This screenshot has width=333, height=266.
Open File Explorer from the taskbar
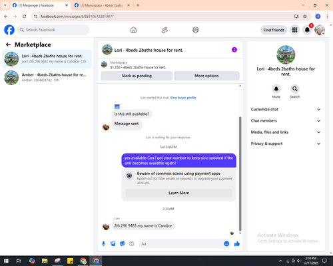tap(45, 261)
